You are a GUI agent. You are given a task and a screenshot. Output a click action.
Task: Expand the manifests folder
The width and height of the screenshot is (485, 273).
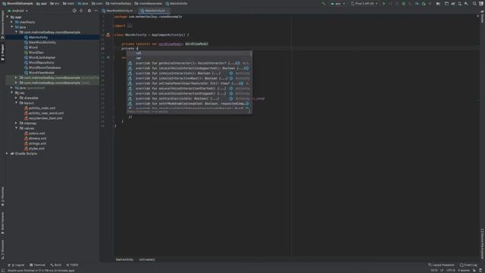[x=12, y=22]
